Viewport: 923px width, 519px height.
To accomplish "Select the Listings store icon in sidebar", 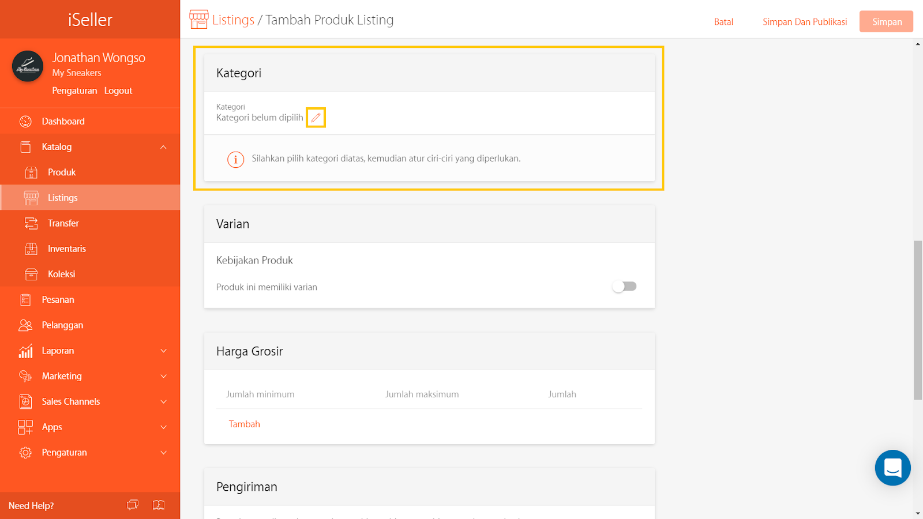I will (x=31, y=197).
